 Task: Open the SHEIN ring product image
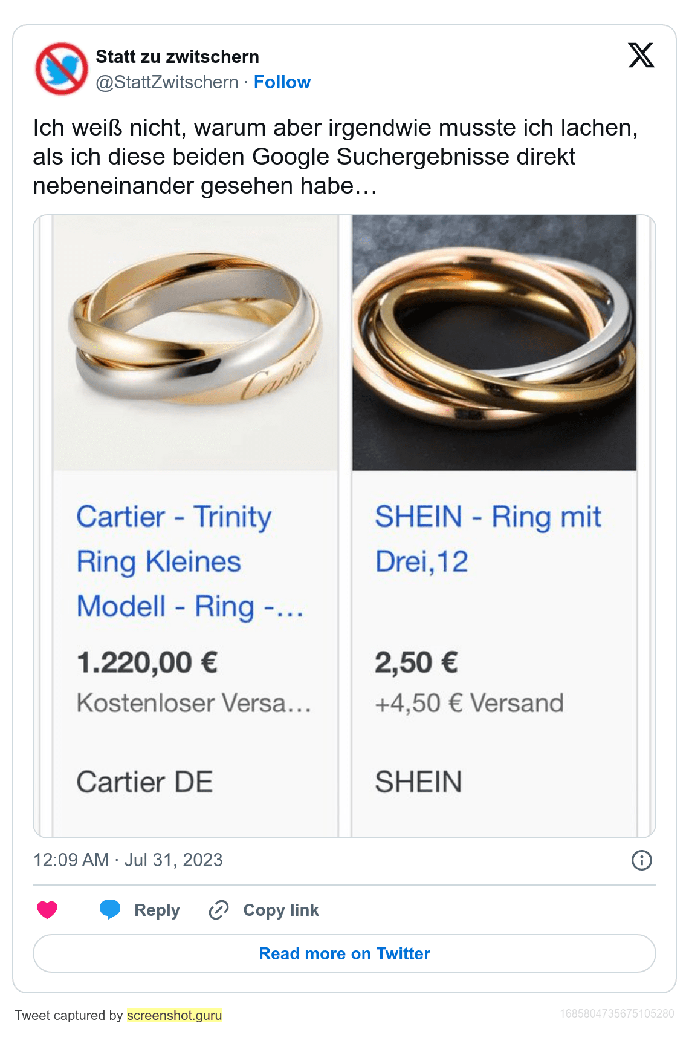(494, 343)
